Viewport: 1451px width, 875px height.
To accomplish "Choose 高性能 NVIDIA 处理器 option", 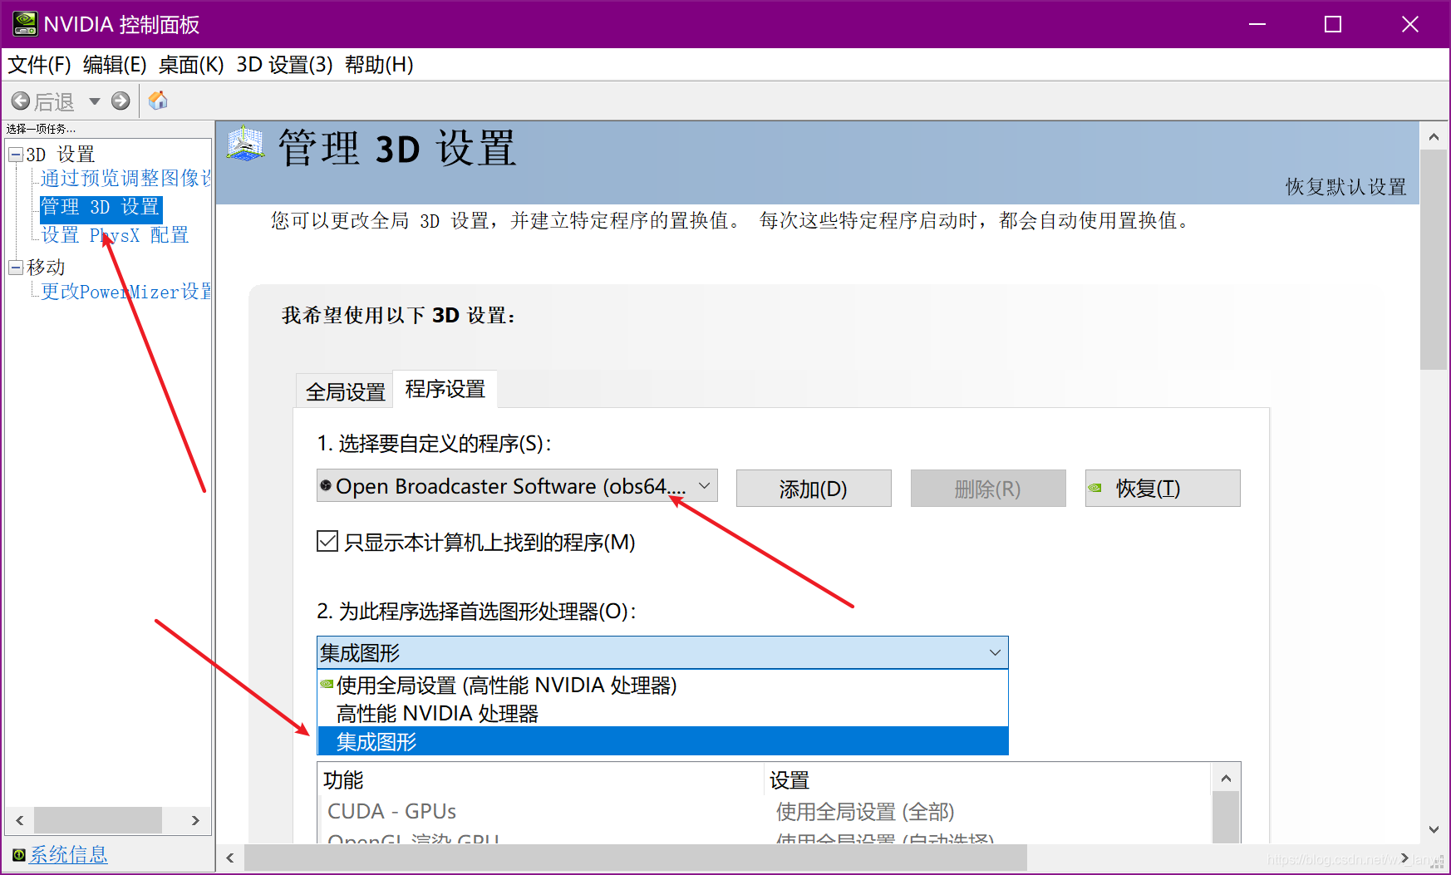I will click(662, 713).
